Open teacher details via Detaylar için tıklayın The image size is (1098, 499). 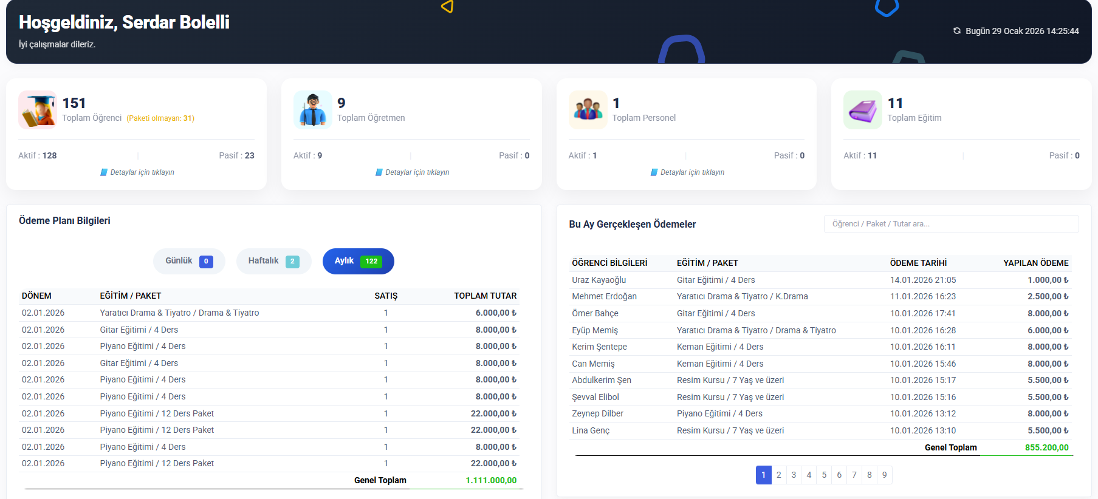(x=417, y=172)
